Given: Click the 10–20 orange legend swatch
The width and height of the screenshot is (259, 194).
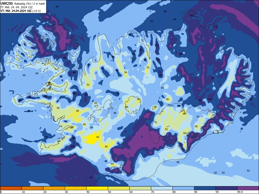Looking at the screenshot, I should click(x=33, y=188).
